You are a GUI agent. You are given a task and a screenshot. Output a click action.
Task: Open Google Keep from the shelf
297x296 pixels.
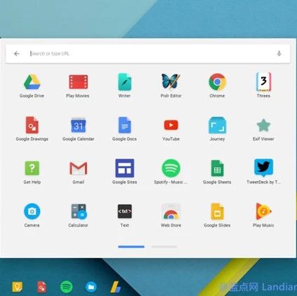18,287
